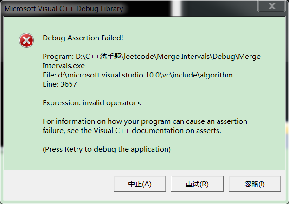Click the Microsoft Visual C++ Debug Library title

click(x=64, y=9)
